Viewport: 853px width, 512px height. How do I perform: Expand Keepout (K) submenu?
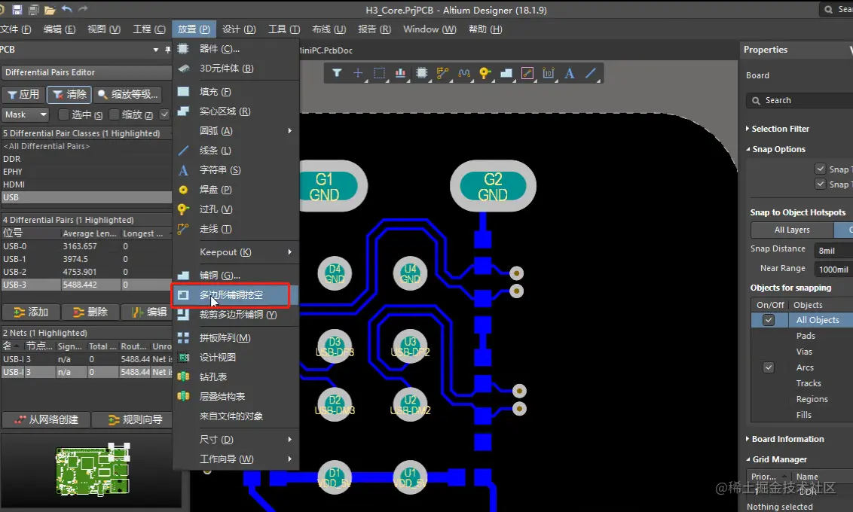click(x=236, y=251)
